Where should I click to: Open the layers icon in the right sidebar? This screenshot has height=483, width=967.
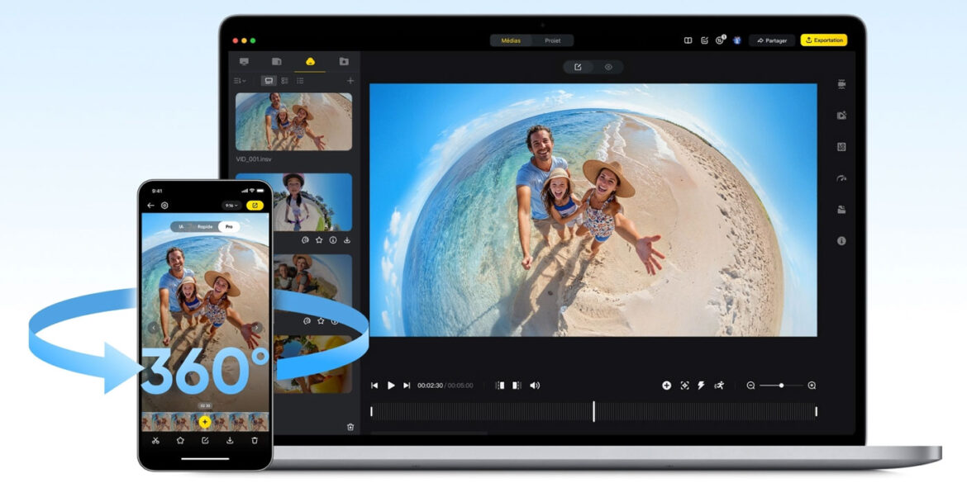(841, 210)
